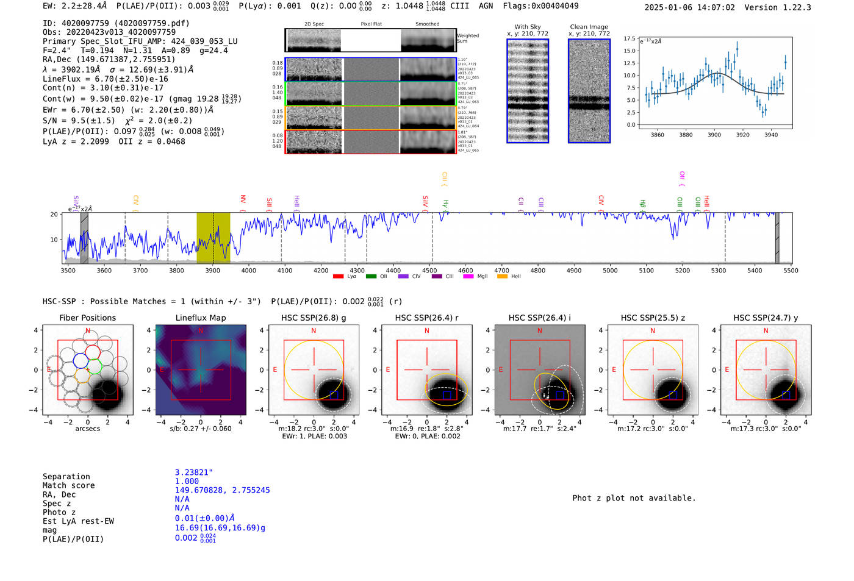Select the green-bordered fiber 2D spectrum row
Screen dimensions: 854x581
click(x=371, y=94)
